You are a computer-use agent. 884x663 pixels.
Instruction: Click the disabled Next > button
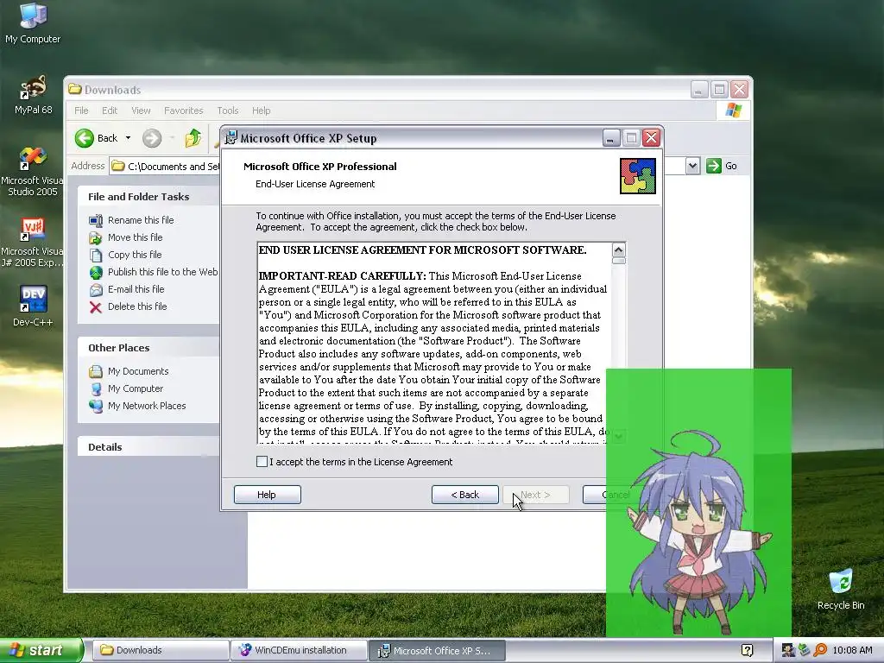pos(535,495)
